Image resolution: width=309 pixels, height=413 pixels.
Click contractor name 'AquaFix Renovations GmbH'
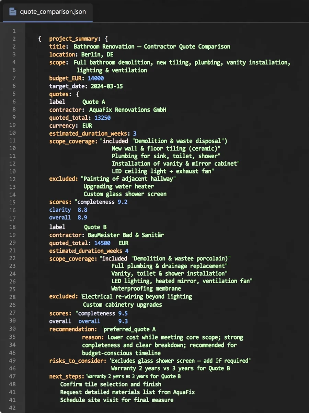click(128, 110)
